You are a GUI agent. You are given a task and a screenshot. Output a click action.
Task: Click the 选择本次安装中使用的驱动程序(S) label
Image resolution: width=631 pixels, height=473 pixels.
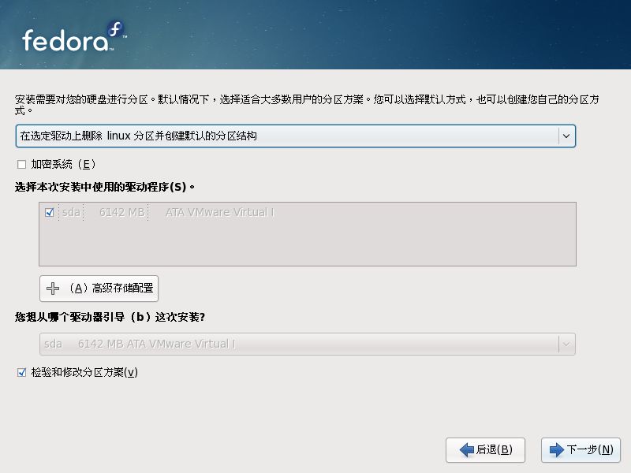point(105,187)
